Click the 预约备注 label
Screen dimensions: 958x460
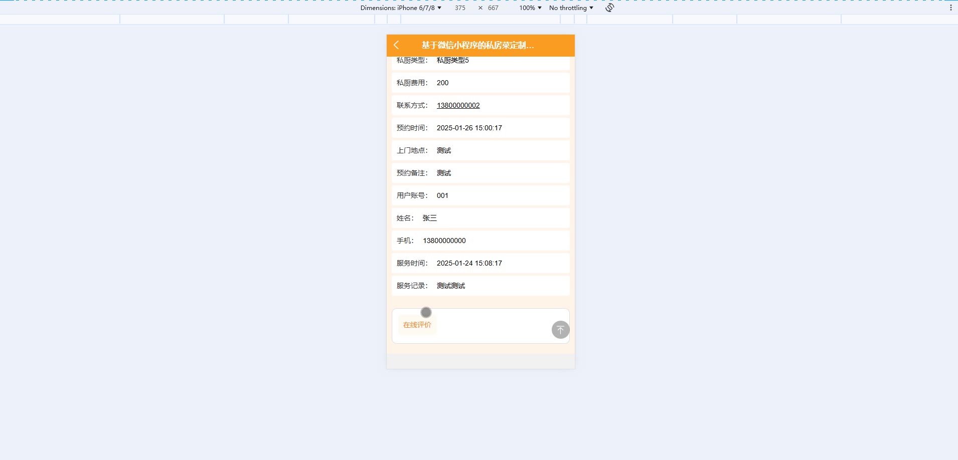click(412, 173)
